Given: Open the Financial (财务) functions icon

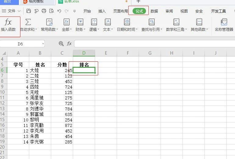Looking at the screenshot, I should pos(80,22).
